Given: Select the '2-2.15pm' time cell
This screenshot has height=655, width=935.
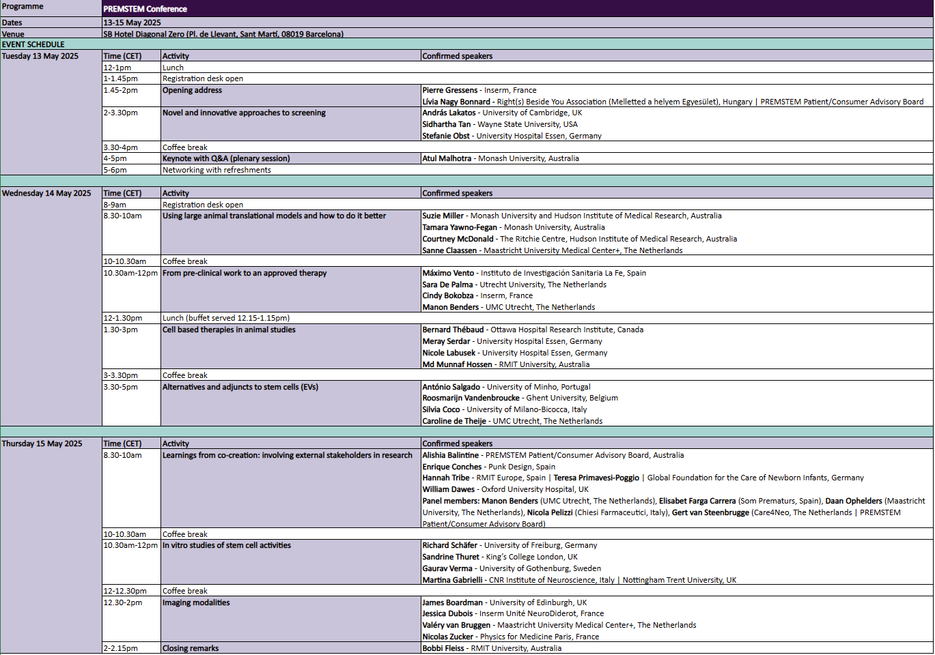Looking at the screenshot, I should pyautogui.click(x=131, y=648).
